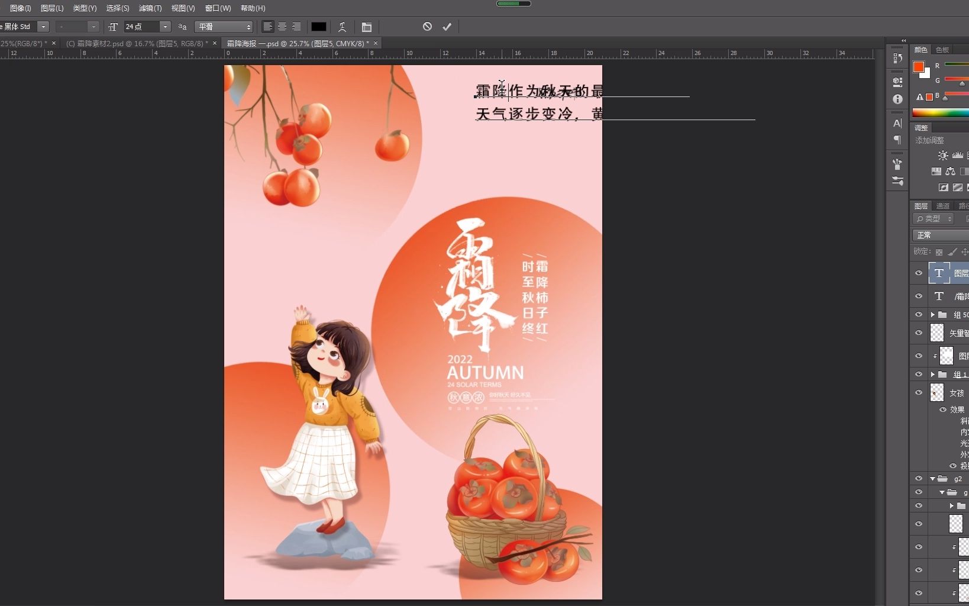Switch to 通道 channels tab
The width and height of the screenshot is (969, 606).
[x=943, y=206]
